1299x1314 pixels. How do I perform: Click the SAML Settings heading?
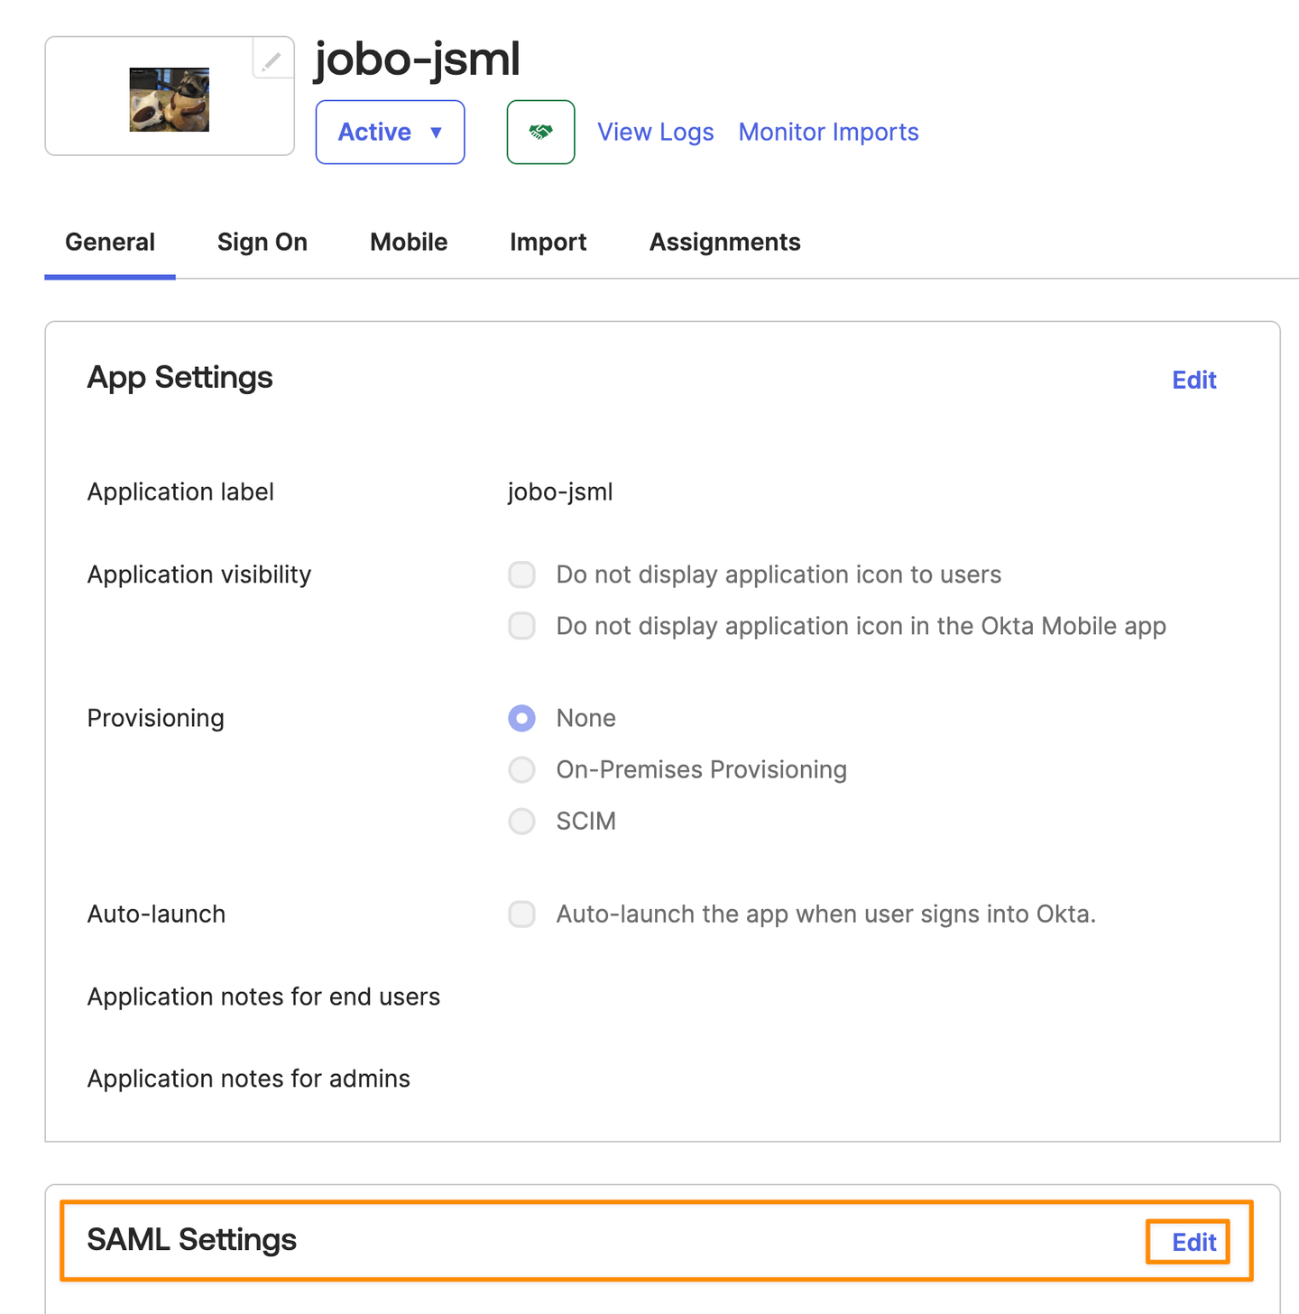tap(191, 1240)
